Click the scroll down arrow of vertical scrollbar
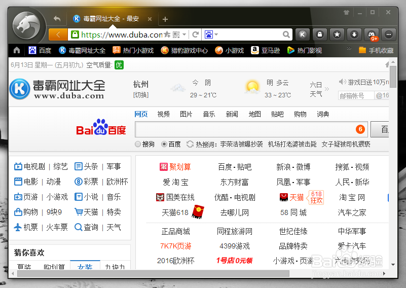Viewport: 406px width, 288px height. click(x=393, y=265)
